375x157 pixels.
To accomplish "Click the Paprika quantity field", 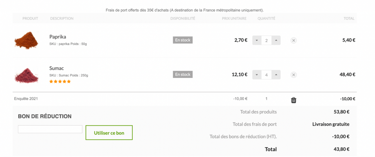I will pos(266,40).
